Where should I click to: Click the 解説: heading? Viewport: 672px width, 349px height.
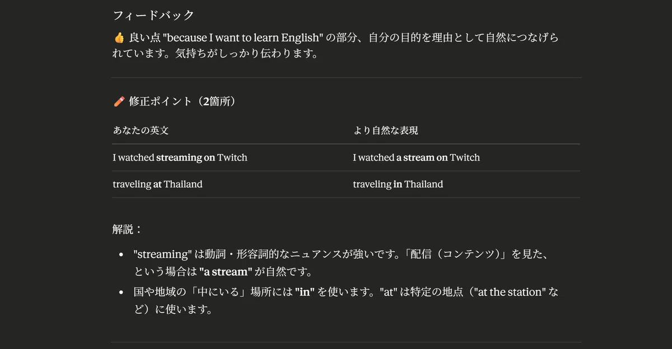pyautogui.click(x=128, y=229)
